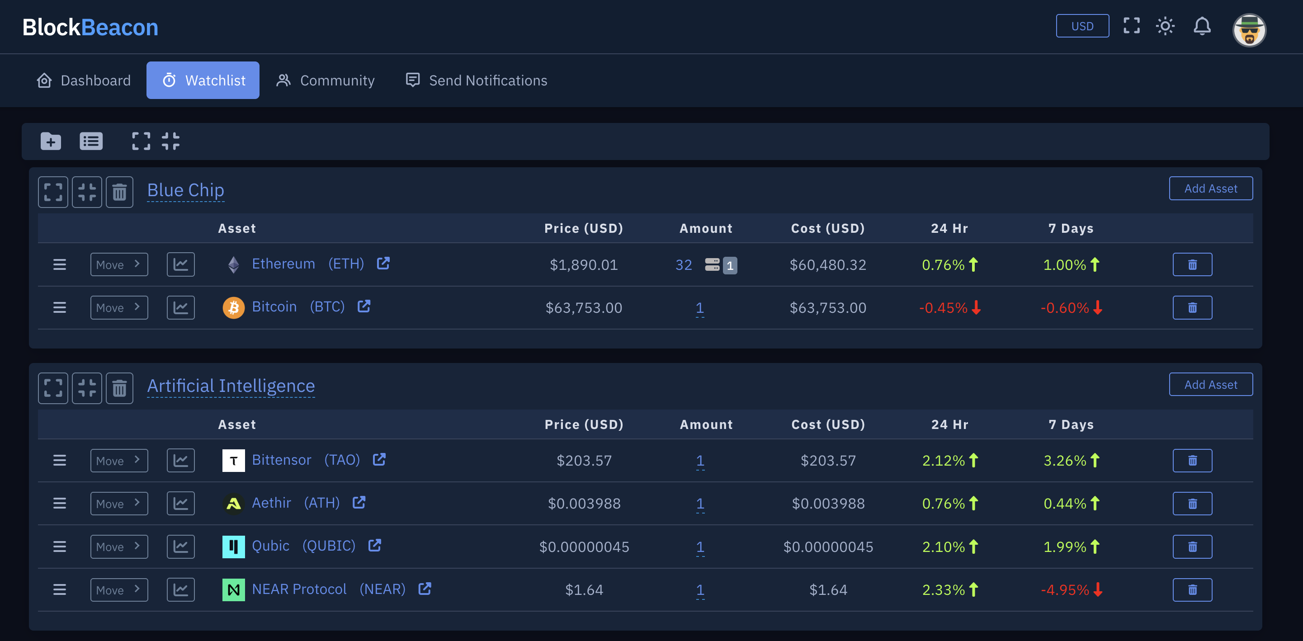The height and width of the screenshot is (641, 1303).
Task: Add Asset to Blue Chip group
Action: pos(1210,188)
